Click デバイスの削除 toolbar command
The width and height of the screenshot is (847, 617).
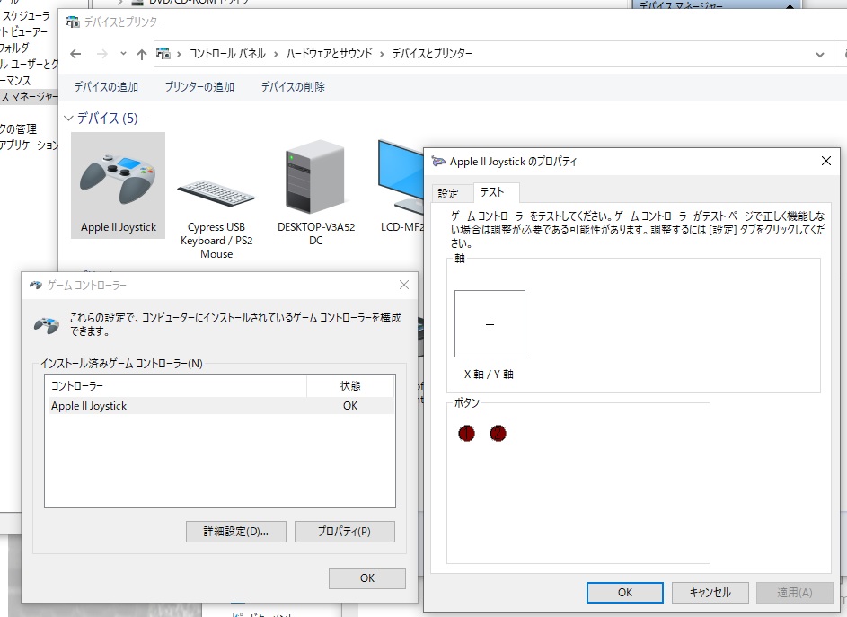tap(293, 86)
